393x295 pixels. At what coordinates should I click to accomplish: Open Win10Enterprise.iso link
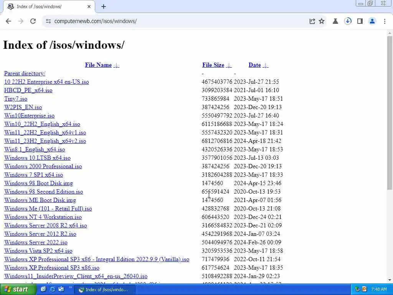[x=29, y=116]
